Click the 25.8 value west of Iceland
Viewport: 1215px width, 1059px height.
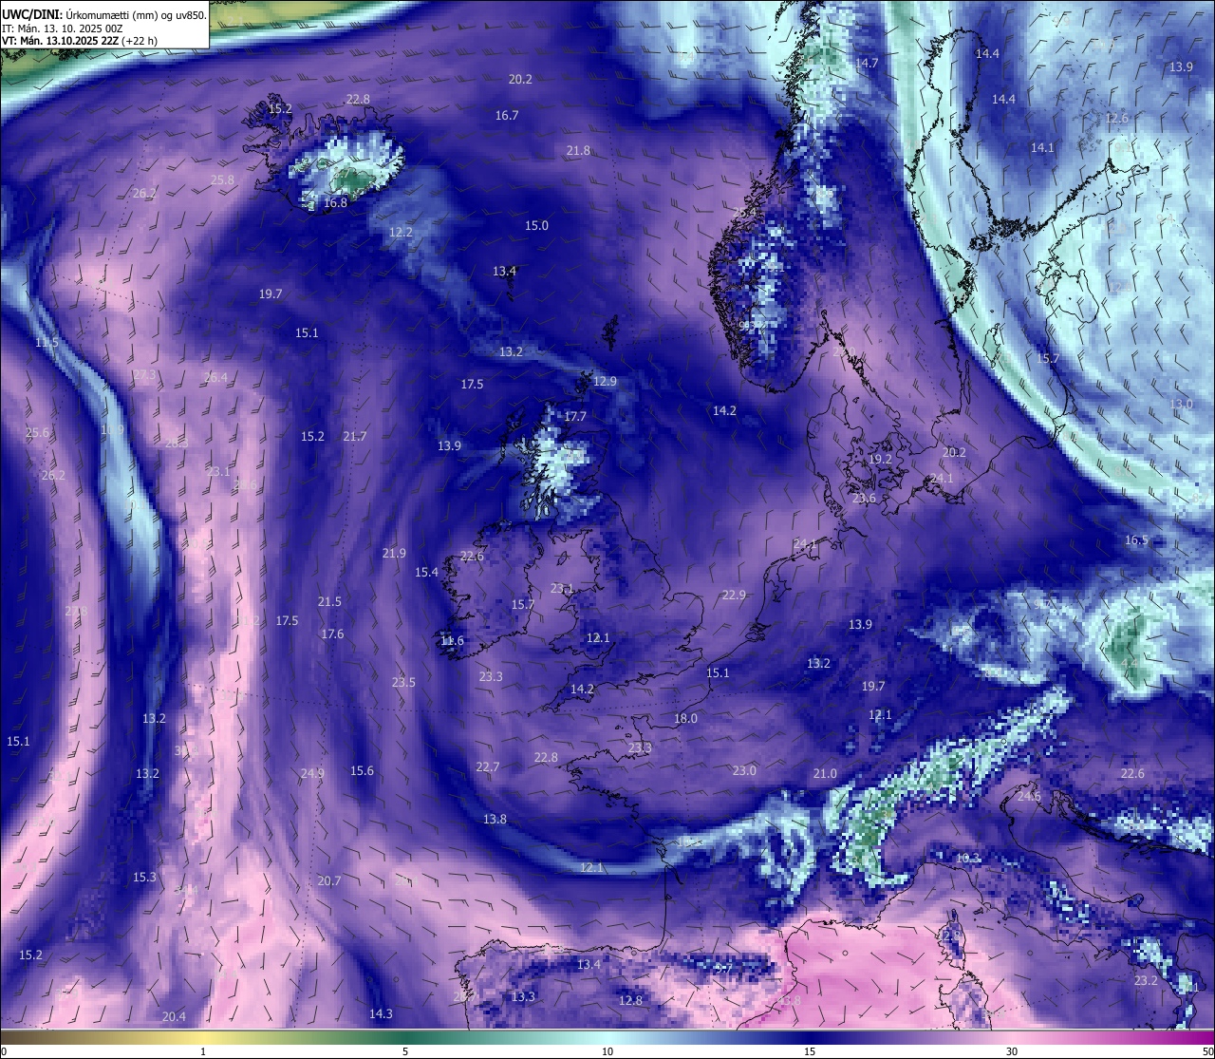222,180
